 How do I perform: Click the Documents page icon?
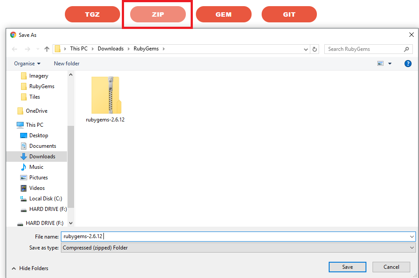[x=24, y=146]
